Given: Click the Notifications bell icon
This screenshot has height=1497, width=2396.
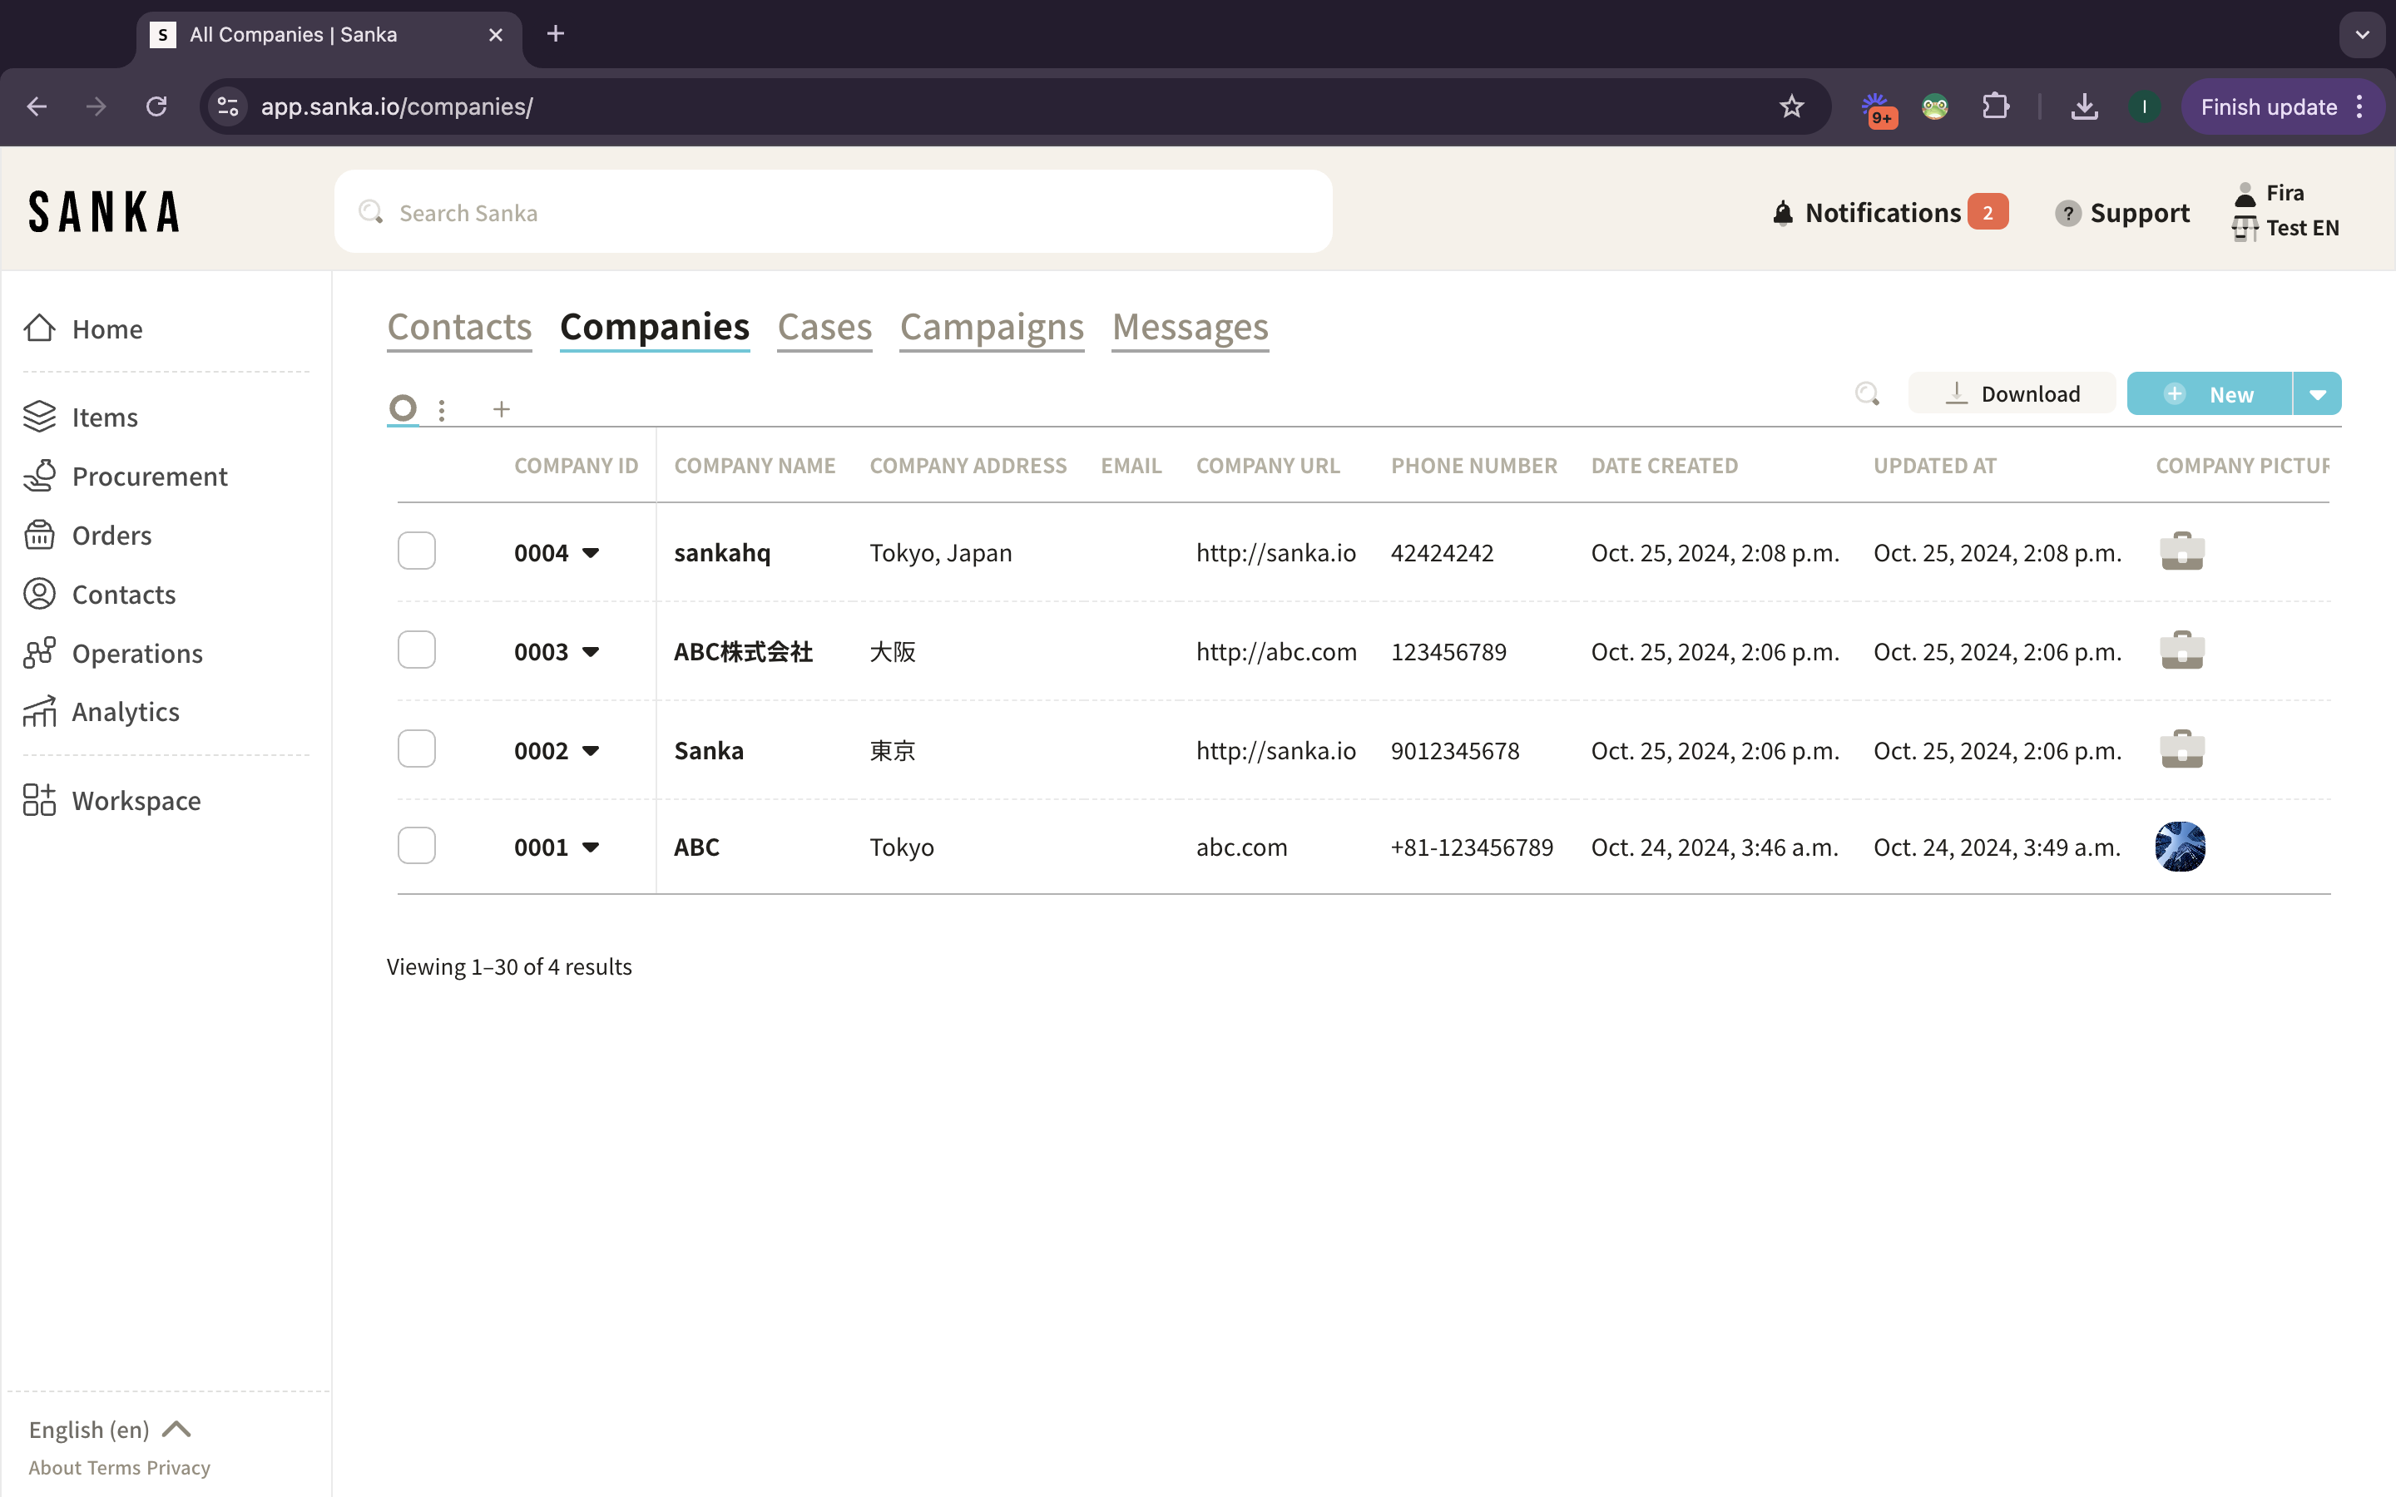Looking at the screenshot, I should coord(1782,213).
